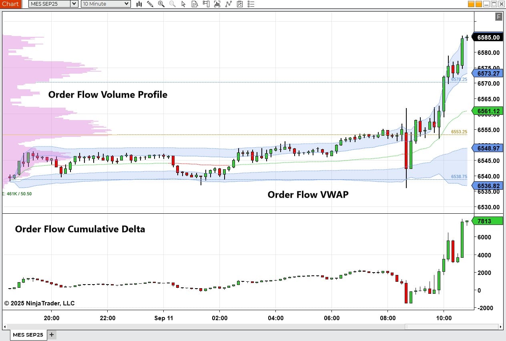Open the bar type candlestick icon
This screenshot has height=341, width=506.
click(139, 4)
